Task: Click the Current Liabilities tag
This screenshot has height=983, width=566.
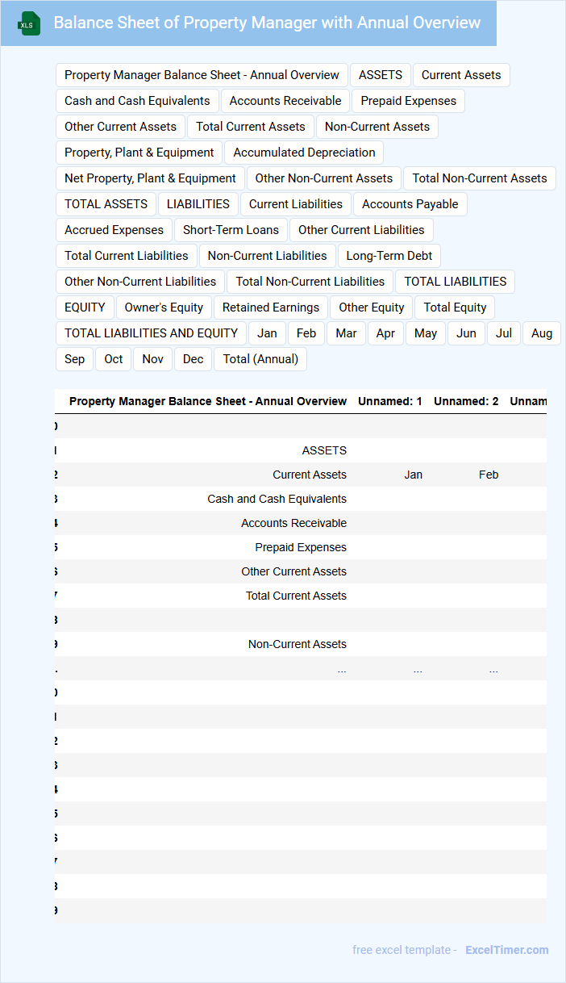Action: 296,204
